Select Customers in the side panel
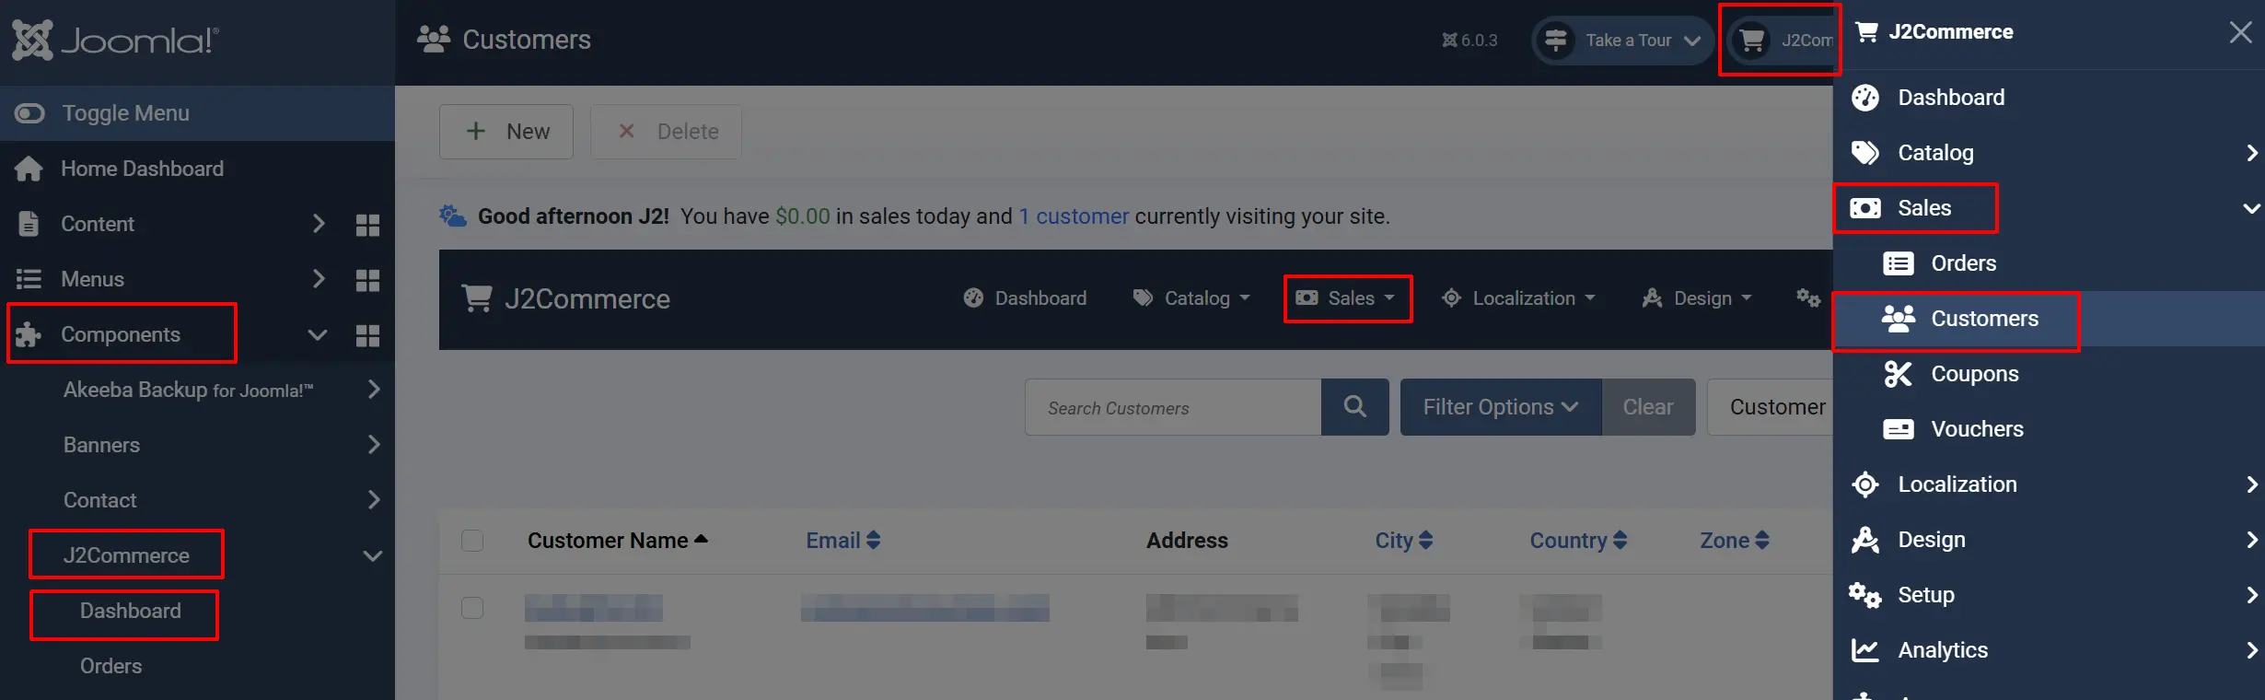Image resolution: width=2265 pixels, height=700 pixels. click(x=2049, y=319)
